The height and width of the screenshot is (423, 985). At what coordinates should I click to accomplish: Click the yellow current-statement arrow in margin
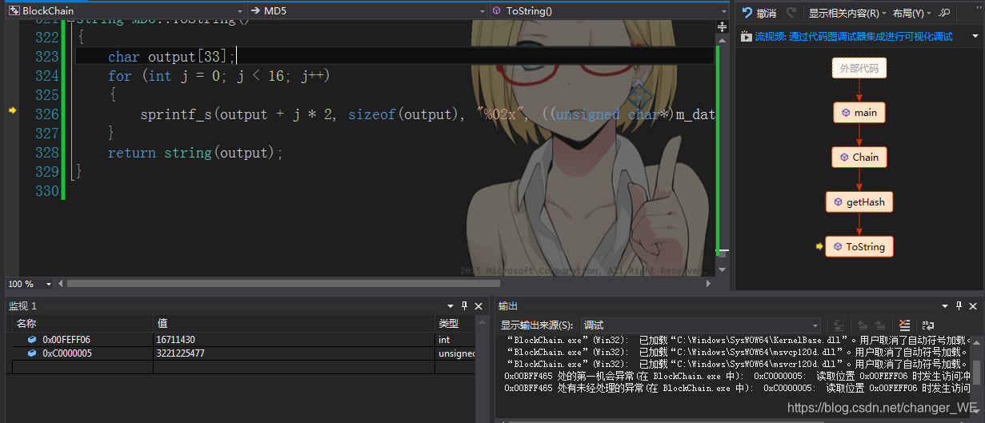pos(12,111)
